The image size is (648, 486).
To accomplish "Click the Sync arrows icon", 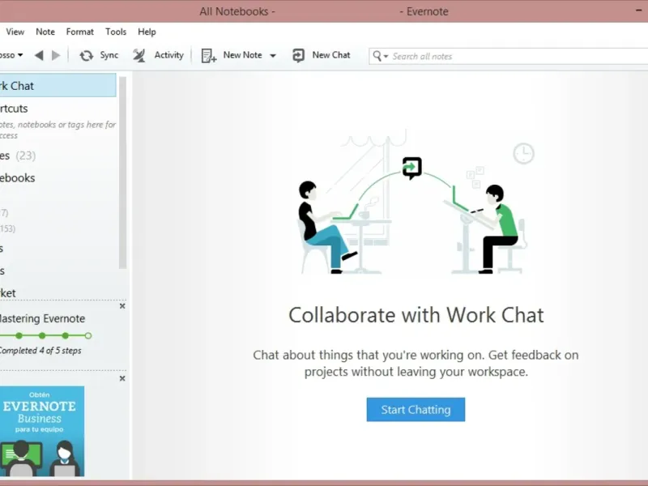I will click(x=87, y=55).
